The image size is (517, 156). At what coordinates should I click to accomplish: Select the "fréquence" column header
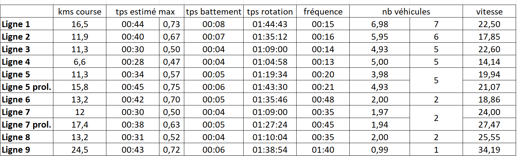323,12
